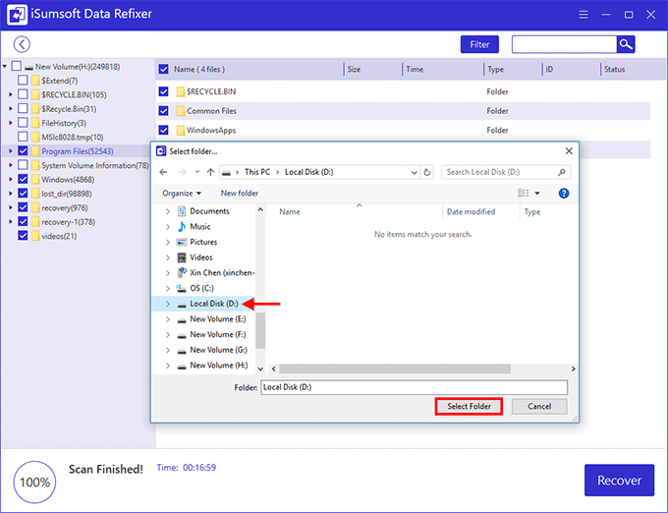This screenshot has height=513, width=668.
Task: Uncheck the WindowsApps row checkbox
Action: pyautogui.click(x=163, y=130)
